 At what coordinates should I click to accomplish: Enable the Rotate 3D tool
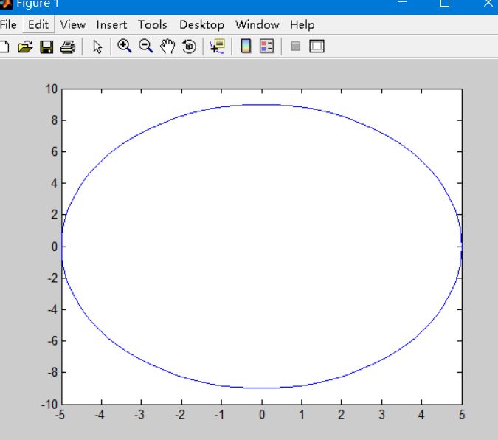click(x=190, y=47)
